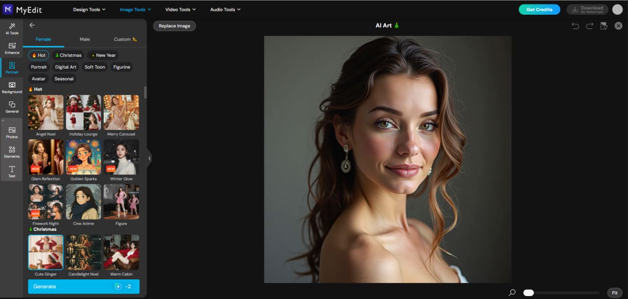Open the Text tool icon
This screenshot has height=299, width=628.
(x=11, y=172)
